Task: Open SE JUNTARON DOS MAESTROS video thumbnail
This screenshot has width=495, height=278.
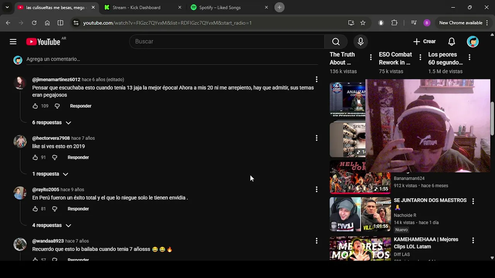Action: 360,214
